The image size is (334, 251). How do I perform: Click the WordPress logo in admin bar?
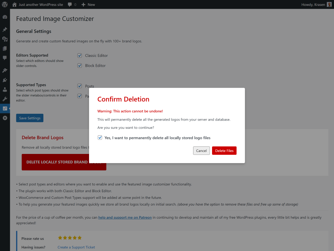5,5
